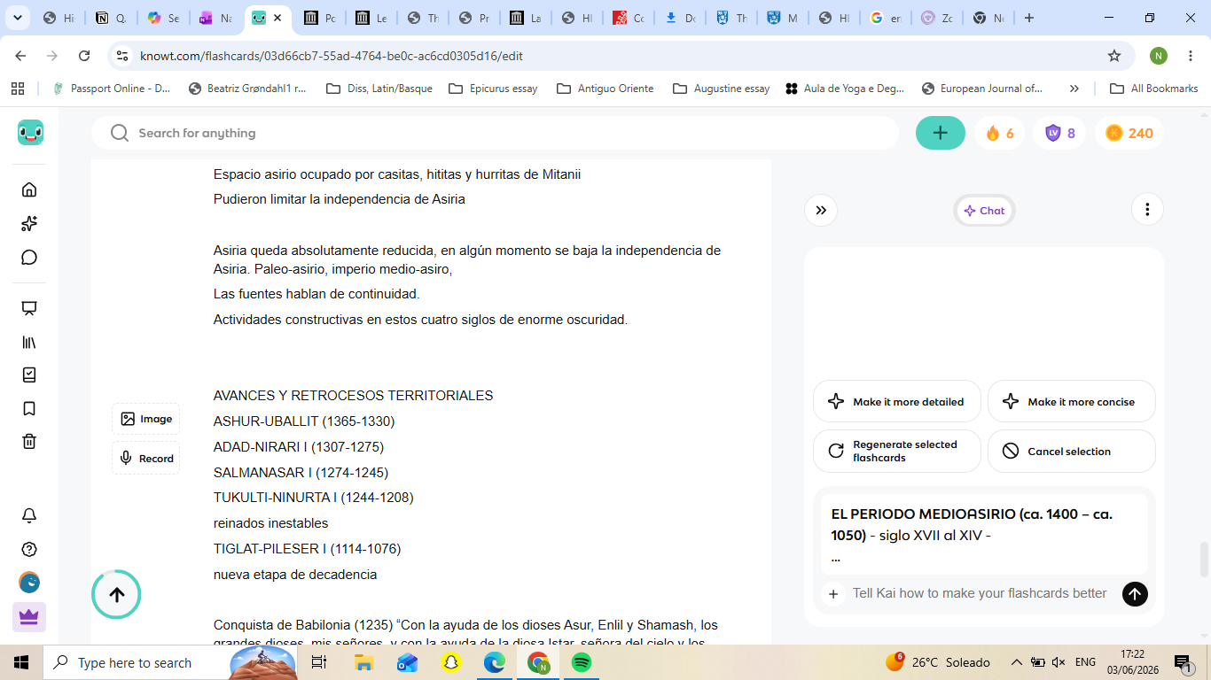Open the presentation board sidebar icon

click(x=29, y=309)
